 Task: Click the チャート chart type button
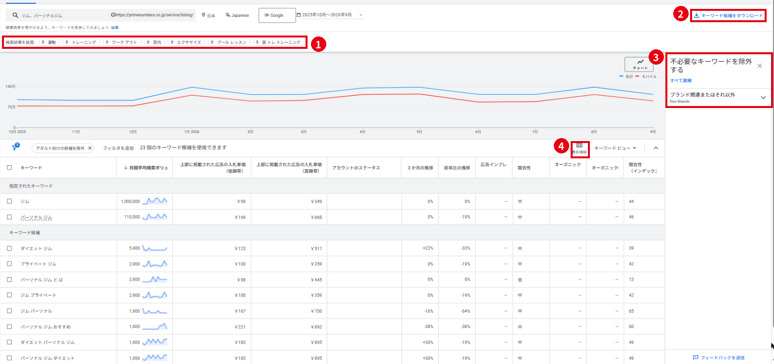pos(640,64)
